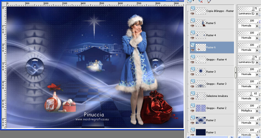
Task: Click the raster layer type icon of Raster 5
Action: (193, 20)
